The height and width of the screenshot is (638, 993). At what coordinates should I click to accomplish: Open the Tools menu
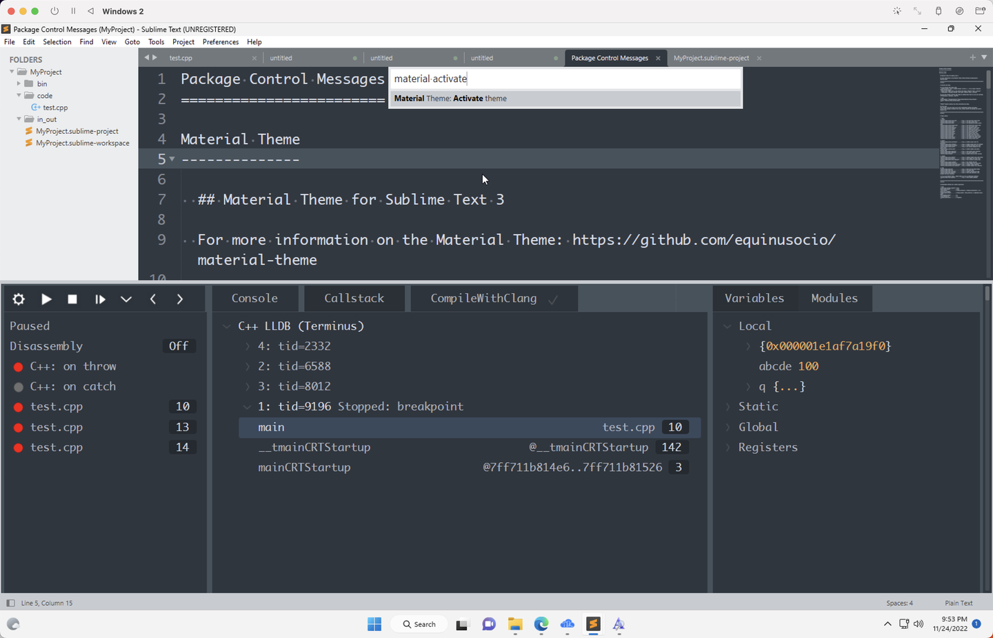[x=157, y=42]
